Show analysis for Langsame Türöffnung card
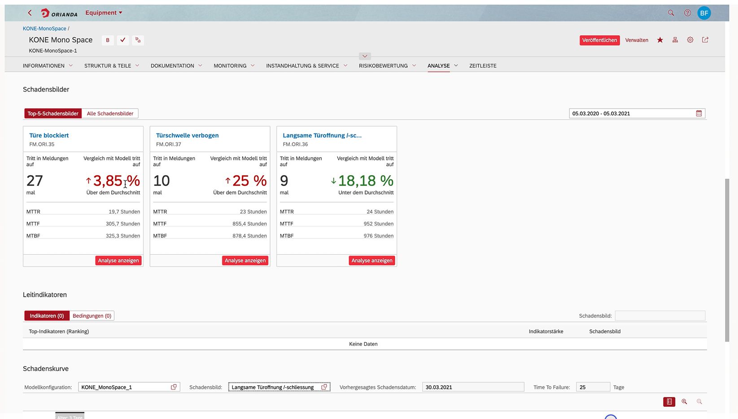Image resolution: width=738 pixels, height=419 pixels. click(372, 260)
